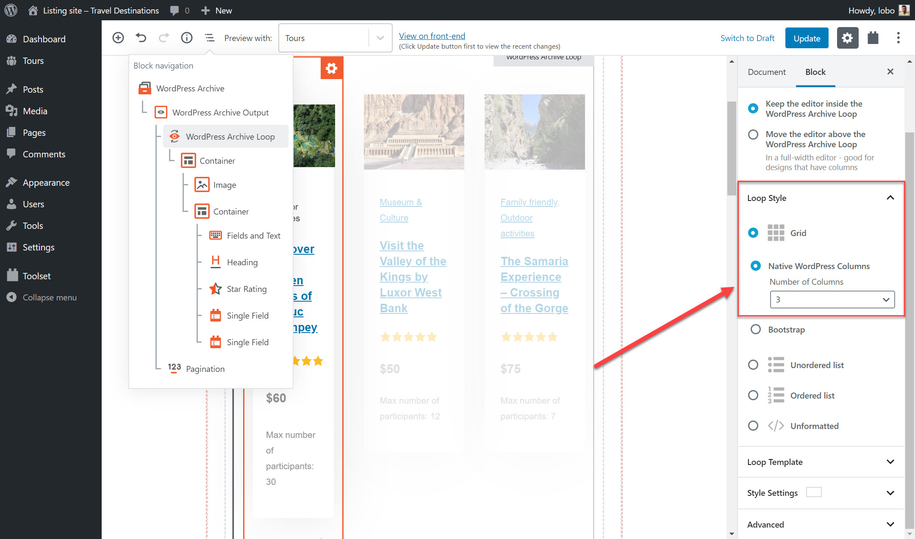Click the orange gear on archive block
915x539 pixels.
(x=331, y=68)
